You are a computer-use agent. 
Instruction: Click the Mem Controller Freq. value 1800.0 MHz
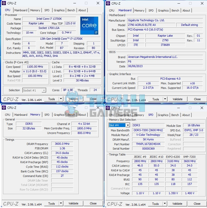point(84,128)
